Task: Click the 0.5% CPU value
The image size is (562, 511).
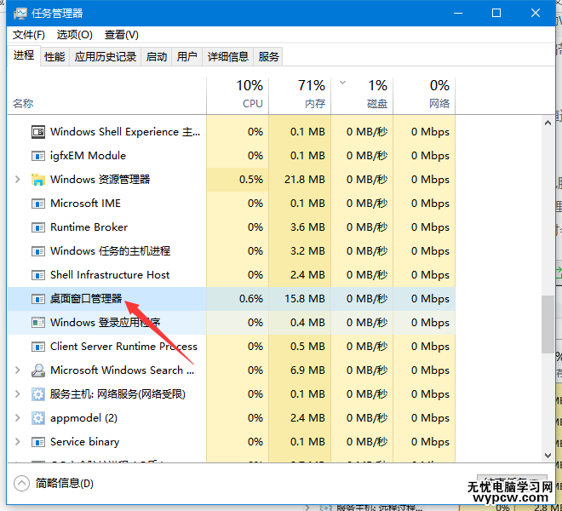Action: tap(251, 180)
